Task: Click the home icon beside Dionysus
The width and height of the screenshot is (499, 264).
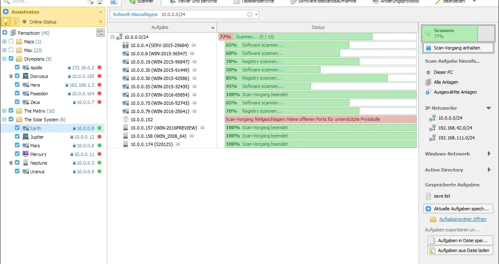Action: click(11, 76)
